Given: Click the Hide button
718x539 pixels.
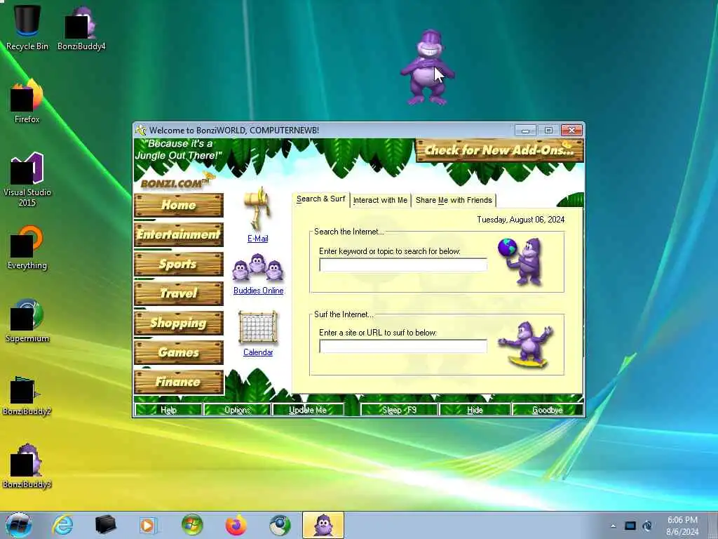Looking at the screenshot, I should point(475,410).
